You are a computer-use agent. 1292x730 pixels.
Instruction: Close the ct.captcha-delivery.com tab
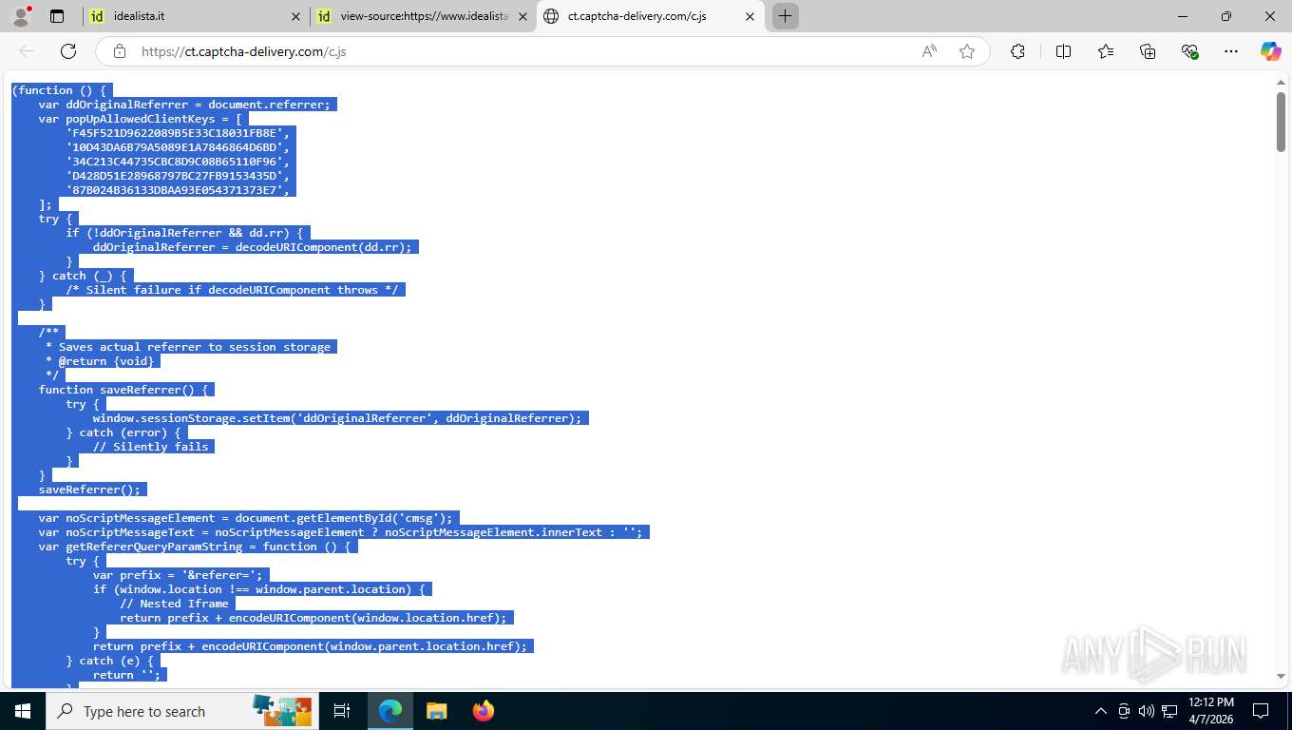pyautogui.click(x=750, y=16)
